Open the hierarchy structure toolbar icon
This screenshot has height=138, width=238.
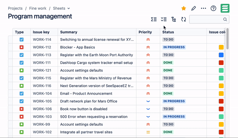(174, 19)
